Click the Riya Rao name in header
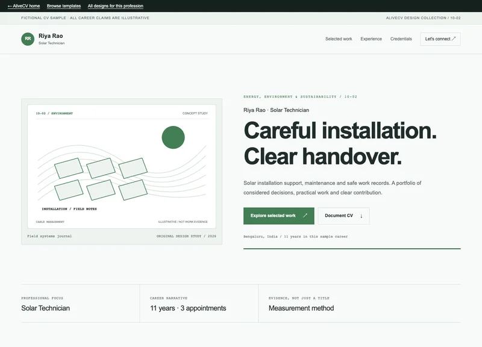This screenshot has height=347, width=482. tap(51, 36)
